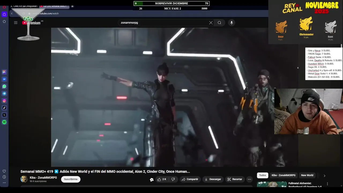
Task: Start voice search with the microphone
Action: 232,23
